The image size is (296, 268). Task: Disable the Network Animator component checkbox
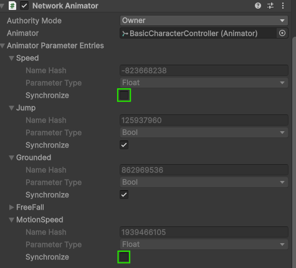pos(24,6)
